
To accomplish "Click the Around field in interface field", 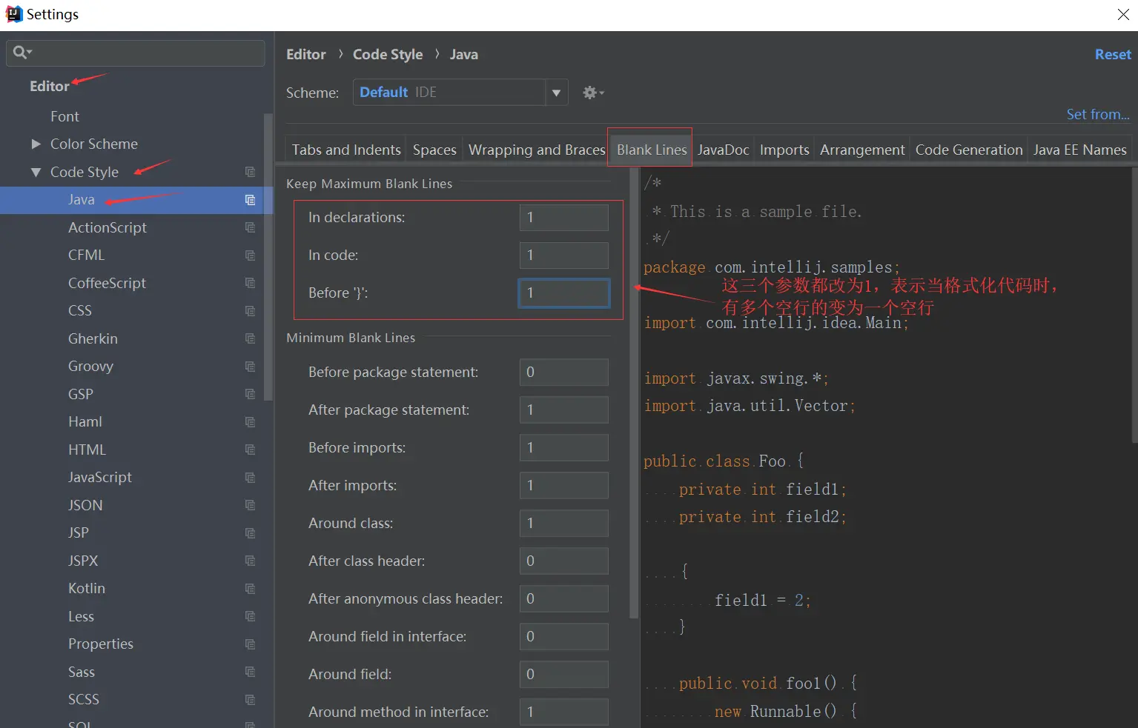I will 564,637.
